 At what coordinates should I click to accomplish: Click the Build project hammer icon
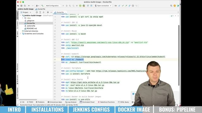click(42, 6)
